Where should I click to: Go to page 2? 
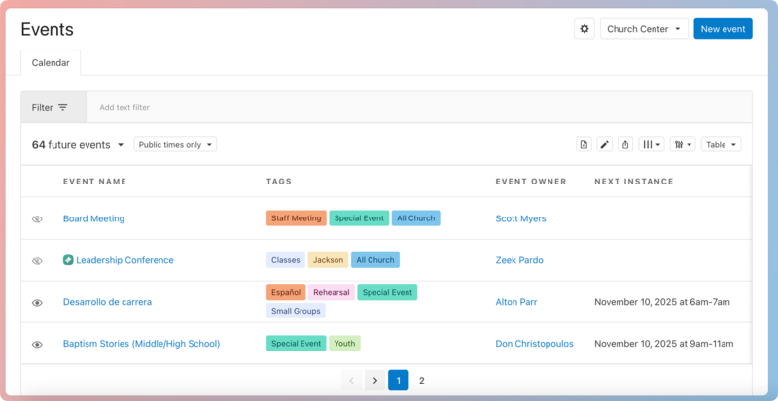click(x=422, y=381)
